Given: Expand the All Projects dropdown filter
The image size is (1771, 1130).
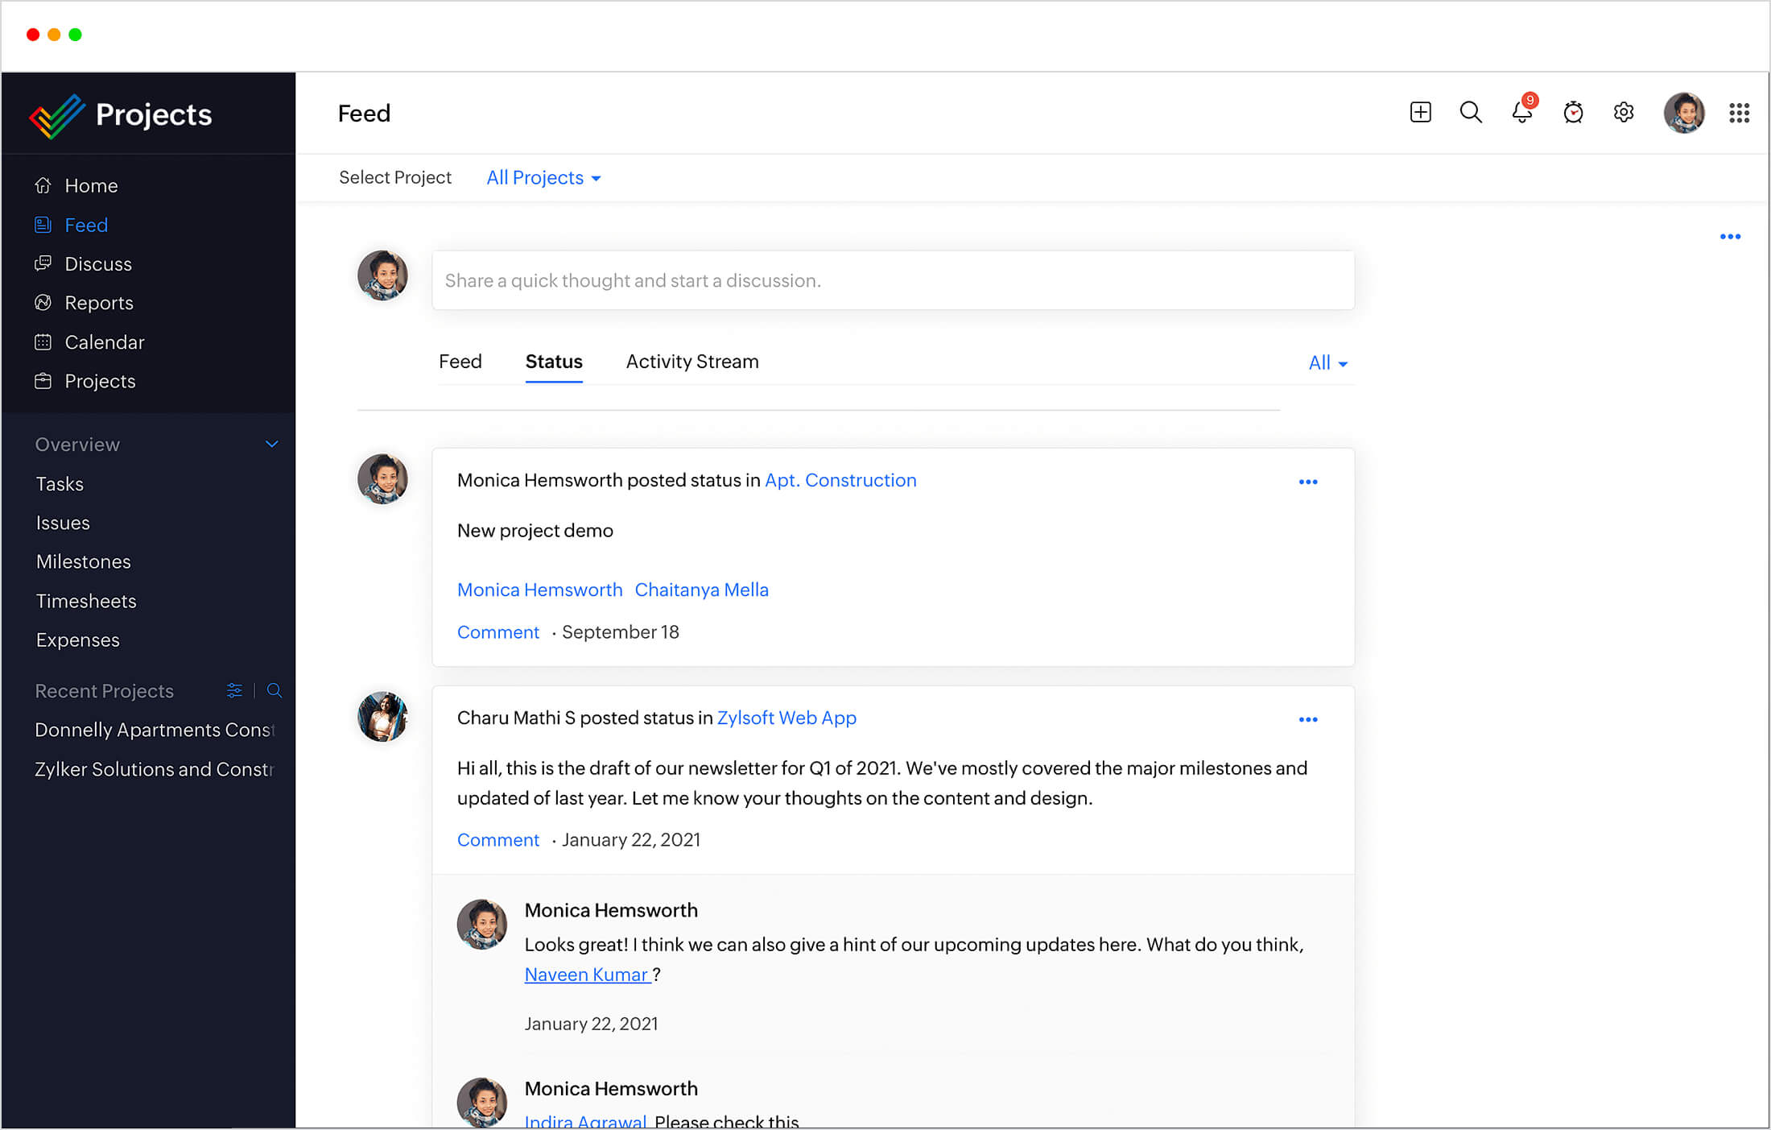Looking at the screenshot, I should tap(542, 177).
